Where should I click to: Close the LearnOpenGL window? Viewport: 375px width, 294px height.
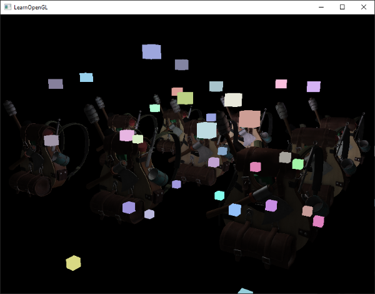pos(363,7)
